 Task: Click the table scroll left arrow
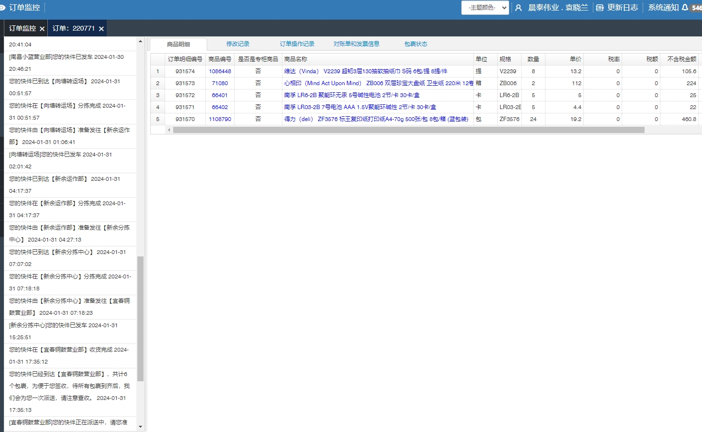(169, 130)
